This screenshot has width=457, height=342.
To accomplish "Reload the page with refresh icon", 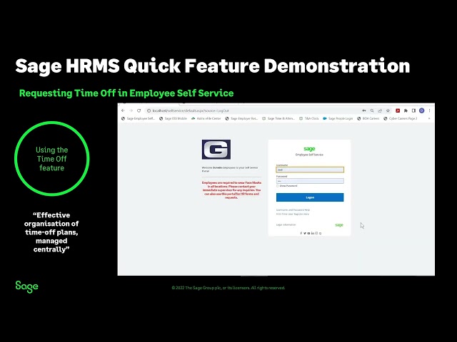I will 139,111.
